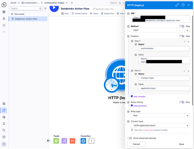The width and height of the screenshot is (194, 149).
Task: Open the link icon in HTTP dialog header
Action: 177,5
